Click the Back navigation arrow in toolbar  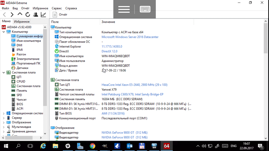tap(5, 15)
